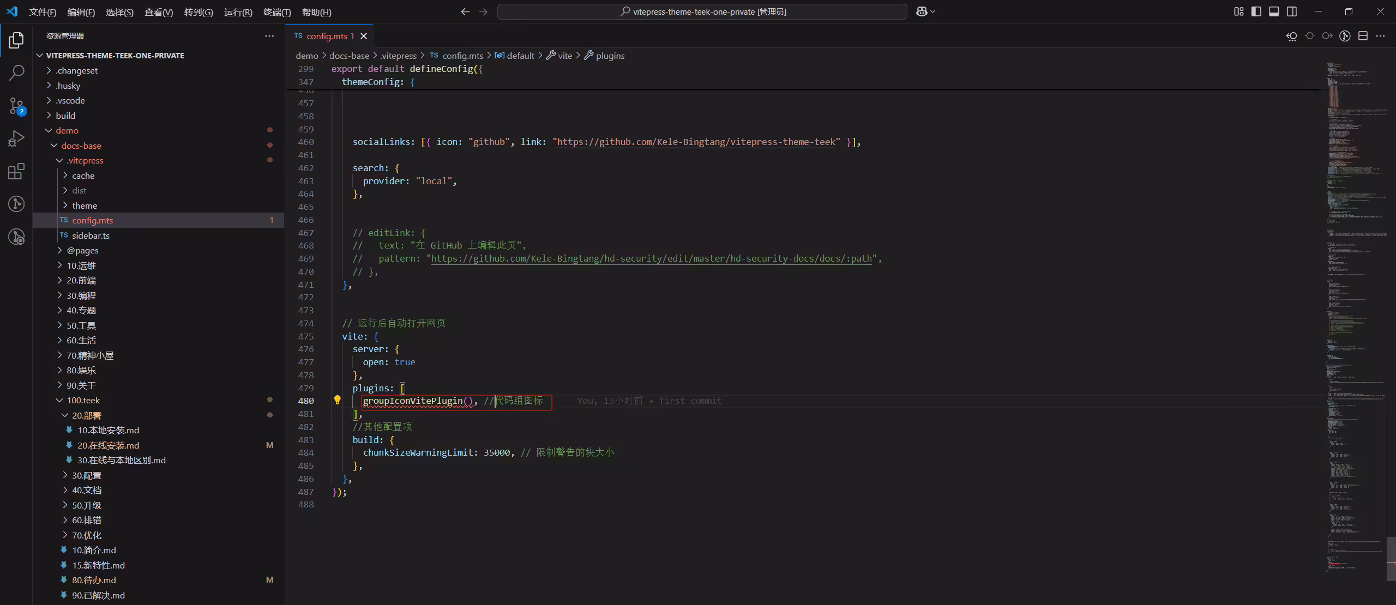Collapse the VITEPRESS-THEME-TEEK-ONE-PRIVATE root folder

coord(159,56)
